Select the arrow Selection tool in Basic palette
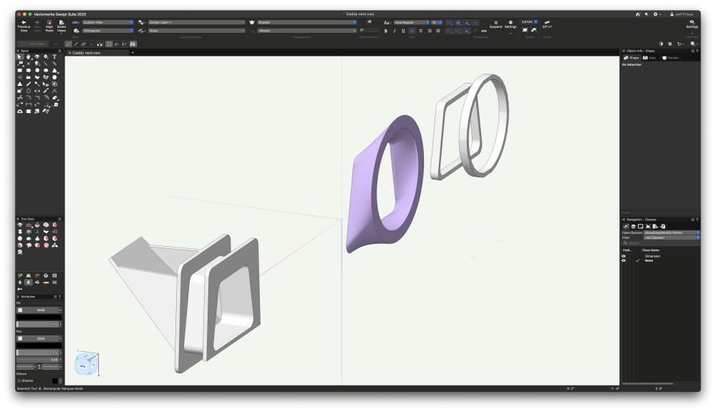716x412 pixels. coord(20,57)
